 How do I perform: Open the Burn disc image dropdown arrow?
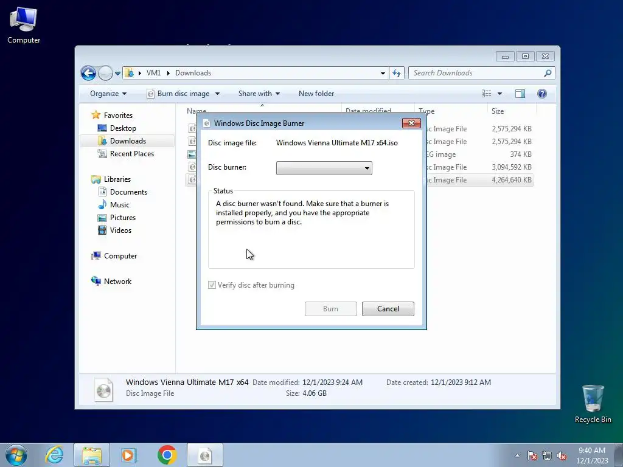click(217, 94)
